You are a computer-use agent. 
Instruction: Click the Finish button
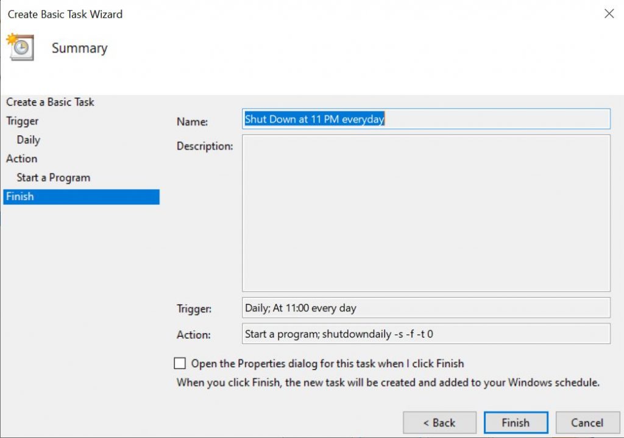(516, 423)
